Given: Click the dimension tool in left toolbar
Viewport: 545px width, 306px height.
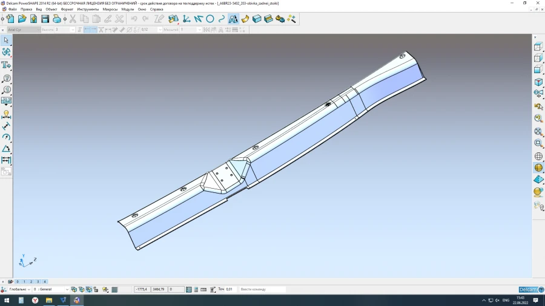Looking at the screenshot, I should click(x=6, y=160).
